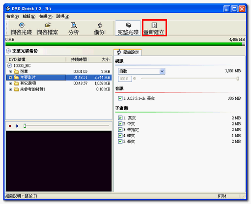This screenshot has height=204, width=251.
Task: Minimize the DVD Shrink window
Action: pyautogui.click(x=227, y=9)
